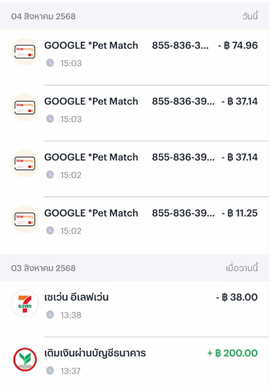Viewport: 269px width, 386px height.
Task: Tap TrueMoney card icon beside ฿74.96 transaction
Action: click(x=25, y=52)
